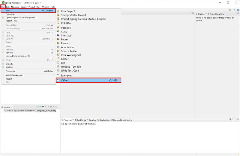The image size is (240, 156).
Task: Click the Source Folder icon
Action: 58,51
